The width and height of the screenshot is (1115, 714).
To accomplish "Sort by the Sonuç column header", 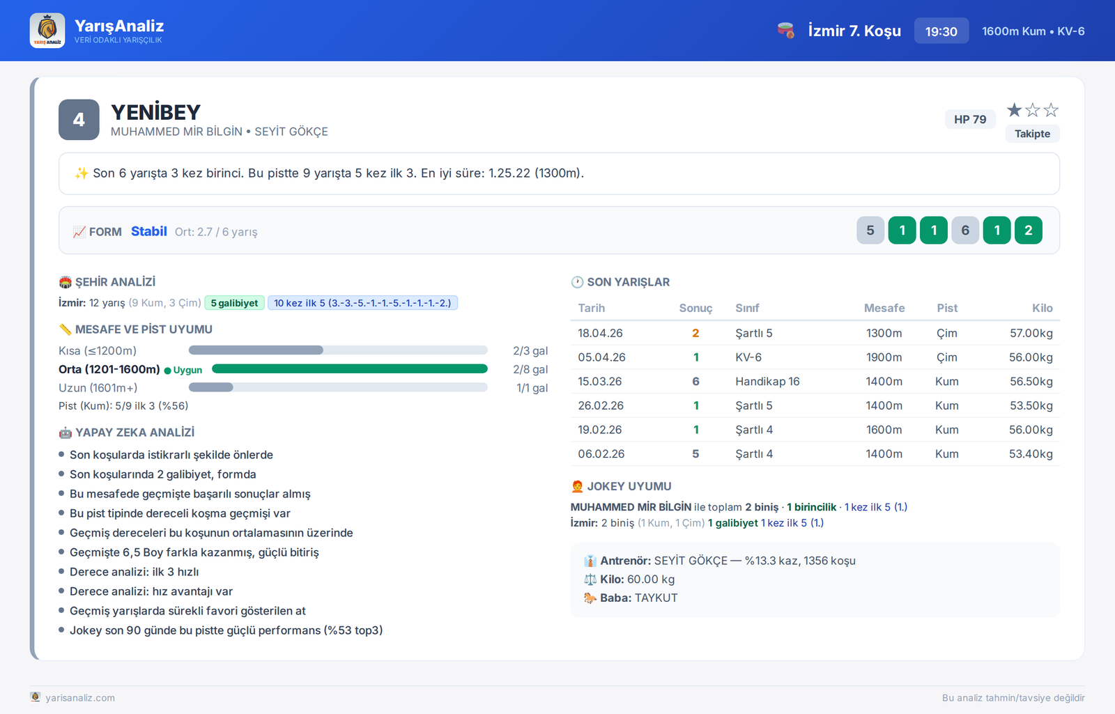I will click(x=695, y=308).
